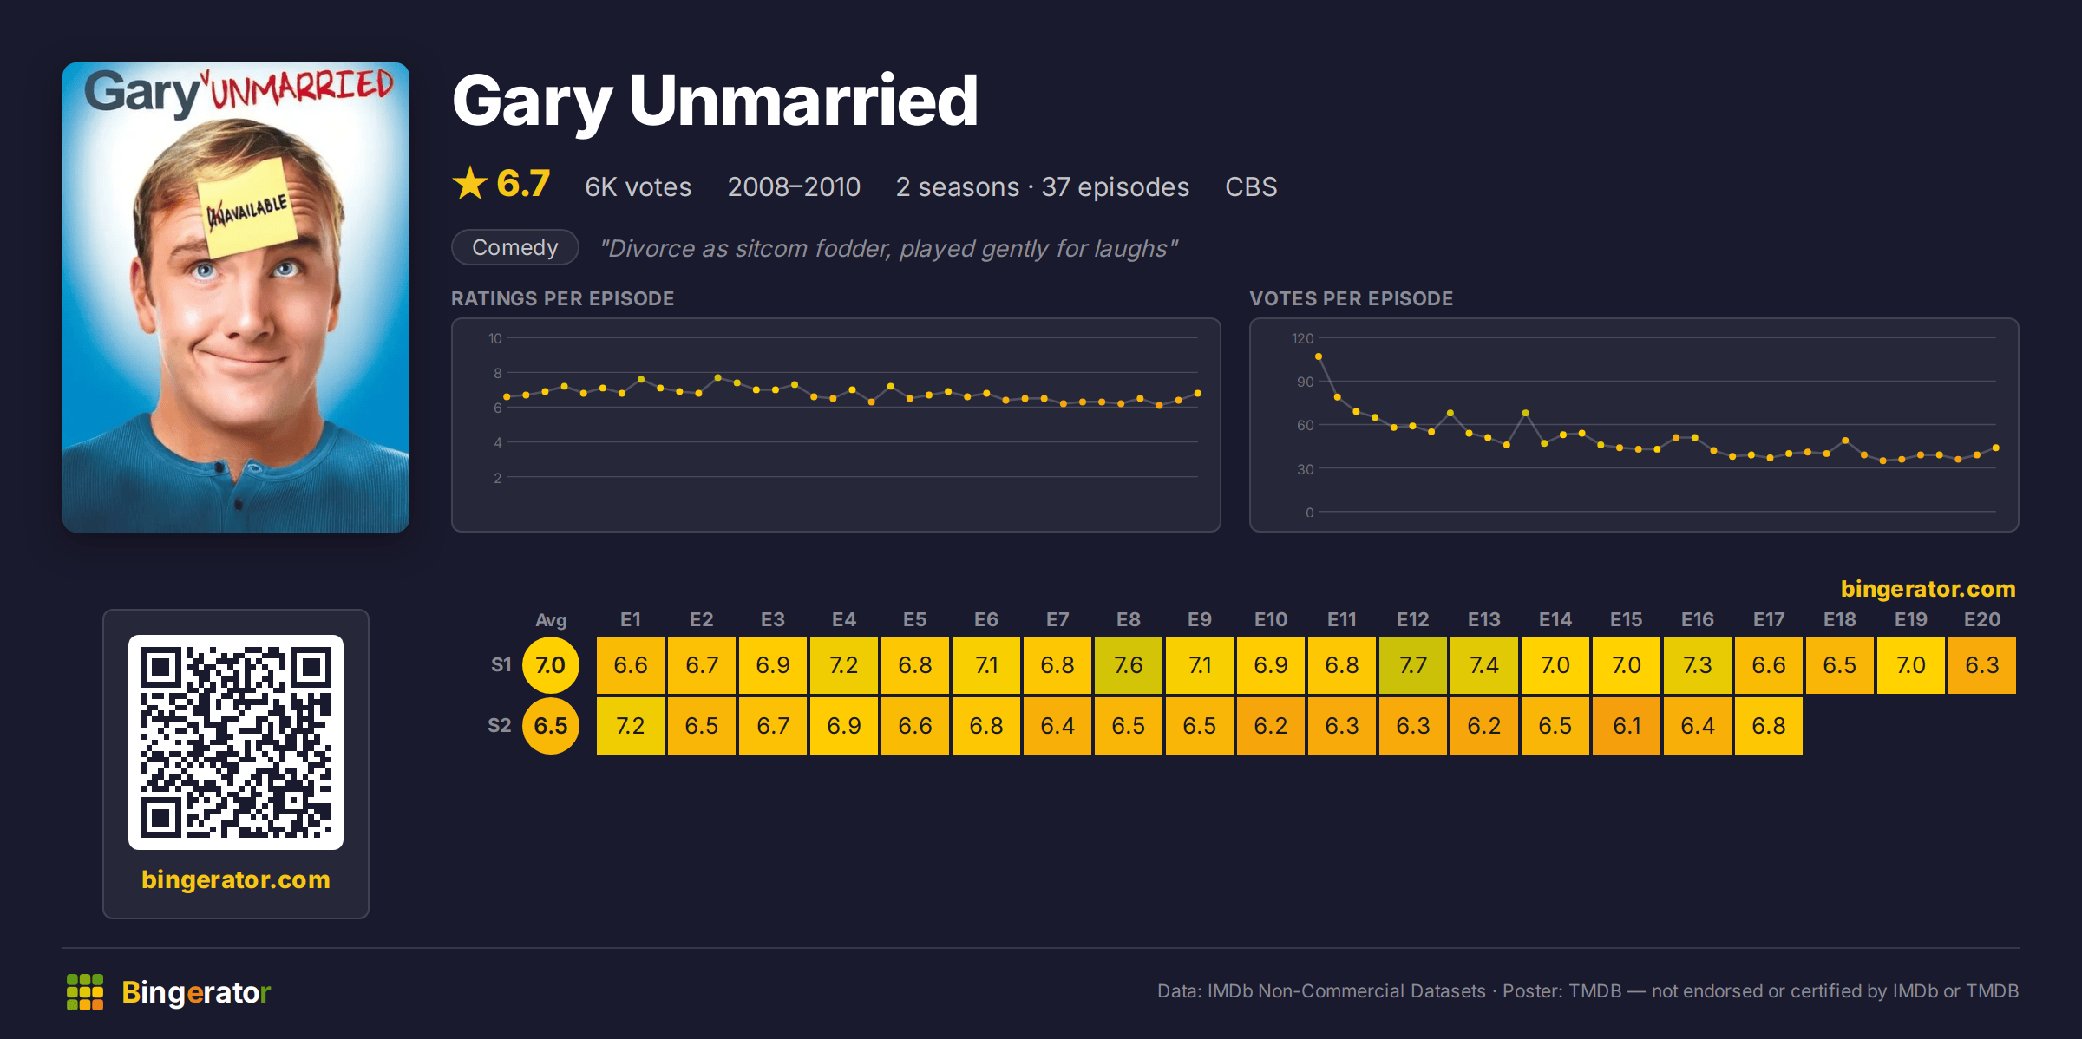
Task: Click the yellow star rating icon
Action: (470, 183)
